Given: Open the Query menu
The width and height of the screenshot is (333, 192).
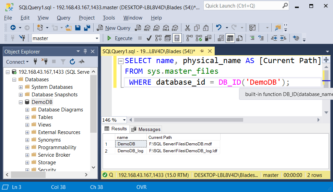Looking at the screenshot, I should point(63,18).
